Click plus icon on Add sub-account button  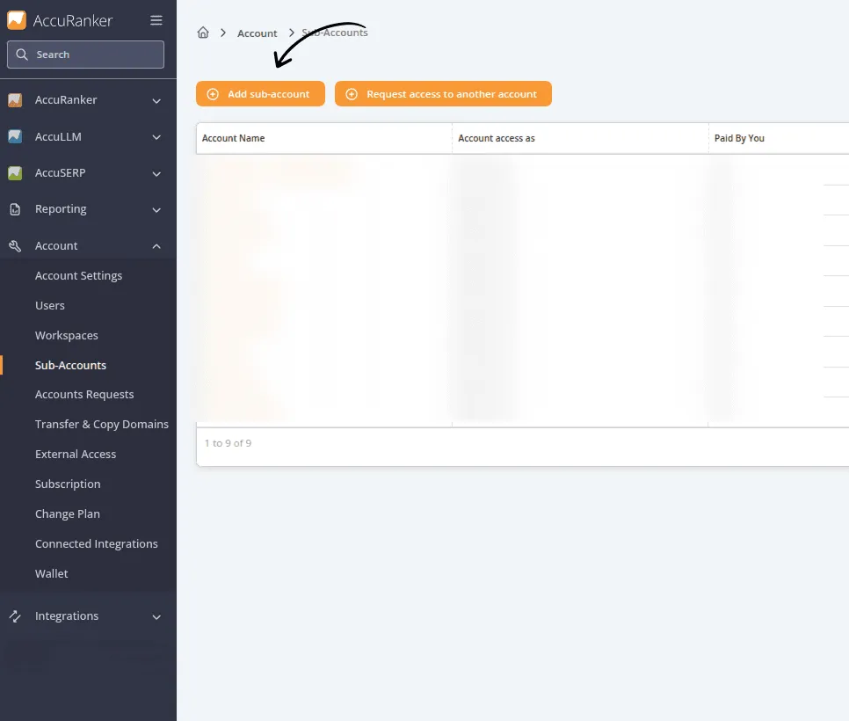(213, 94)
